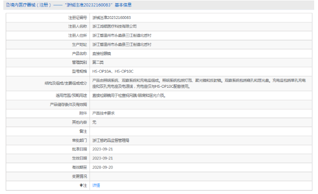Viewport: 318px width, 194px height.
Task: Click the 生效日期 date value
Action: (102, 158)
